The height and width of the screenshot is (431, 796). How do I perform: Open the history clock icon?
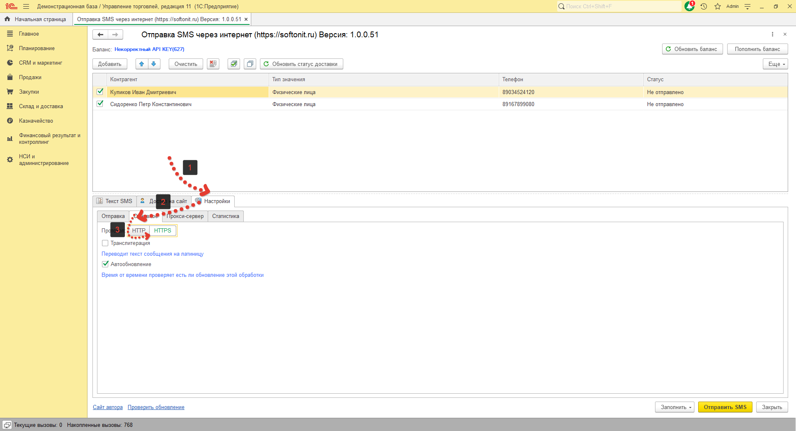(x=704, y=6)
